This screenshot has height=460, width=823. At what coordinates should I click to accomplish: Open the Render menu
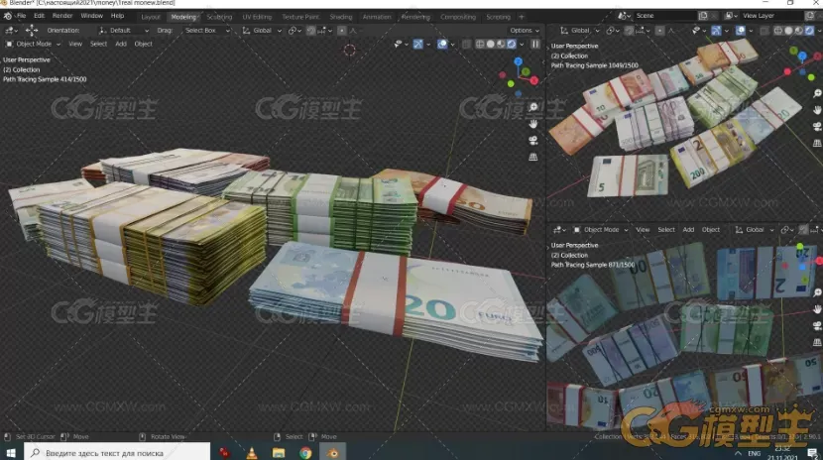coord(62,16)
